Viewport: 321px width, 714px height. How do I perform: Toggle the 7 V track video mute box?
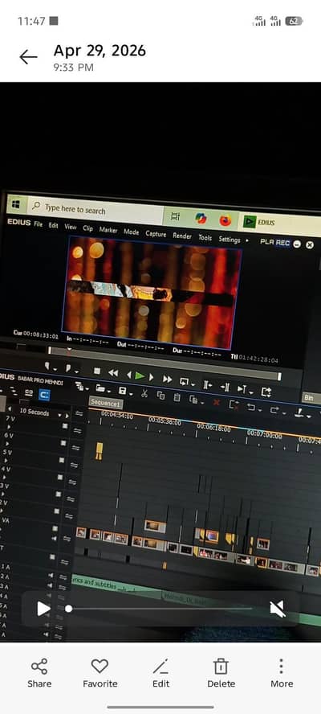[65, 426]
